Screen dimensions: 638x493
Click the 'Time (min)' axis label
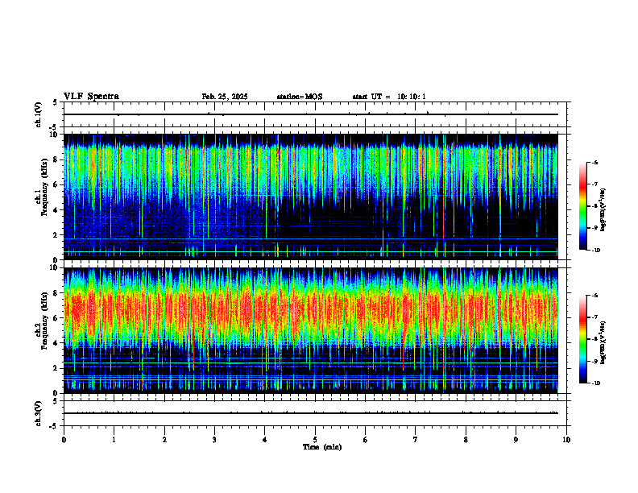(x=322, y=447)
